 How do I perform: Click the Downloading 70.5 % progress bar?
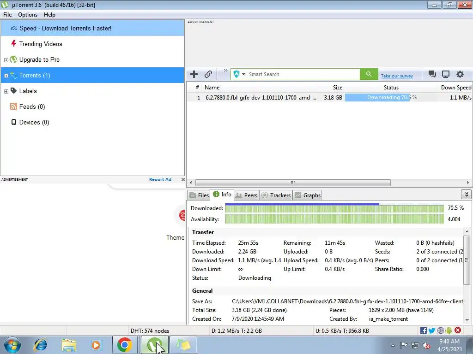click(391, 98)
